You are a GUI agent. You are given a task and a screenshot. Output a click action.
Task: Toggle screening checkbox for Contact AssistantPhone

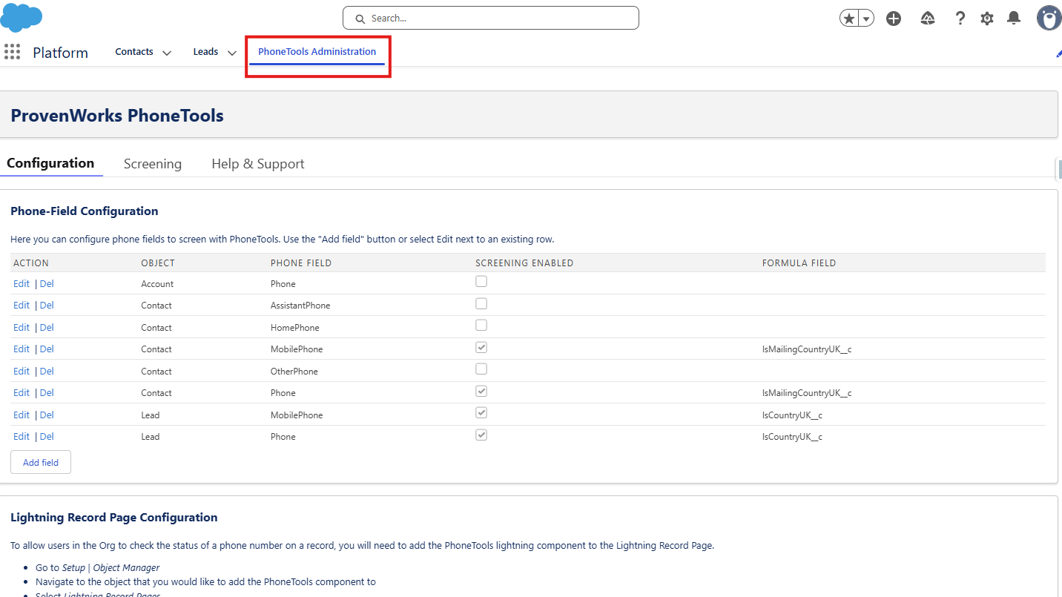click(x=481, y=304)
